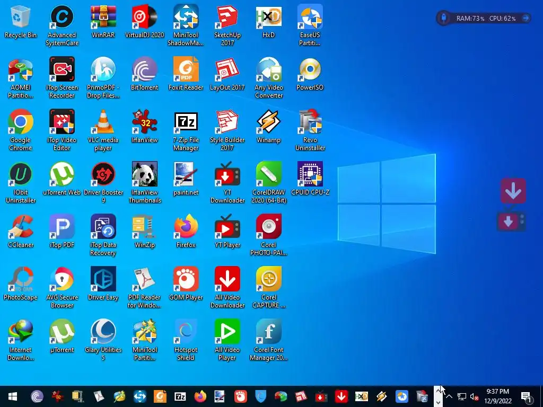Image resolution: width=543 pixels, height=407 pixels.
Task: Select the Hotspot Shield desktop icon
Action: pos(186,341)
